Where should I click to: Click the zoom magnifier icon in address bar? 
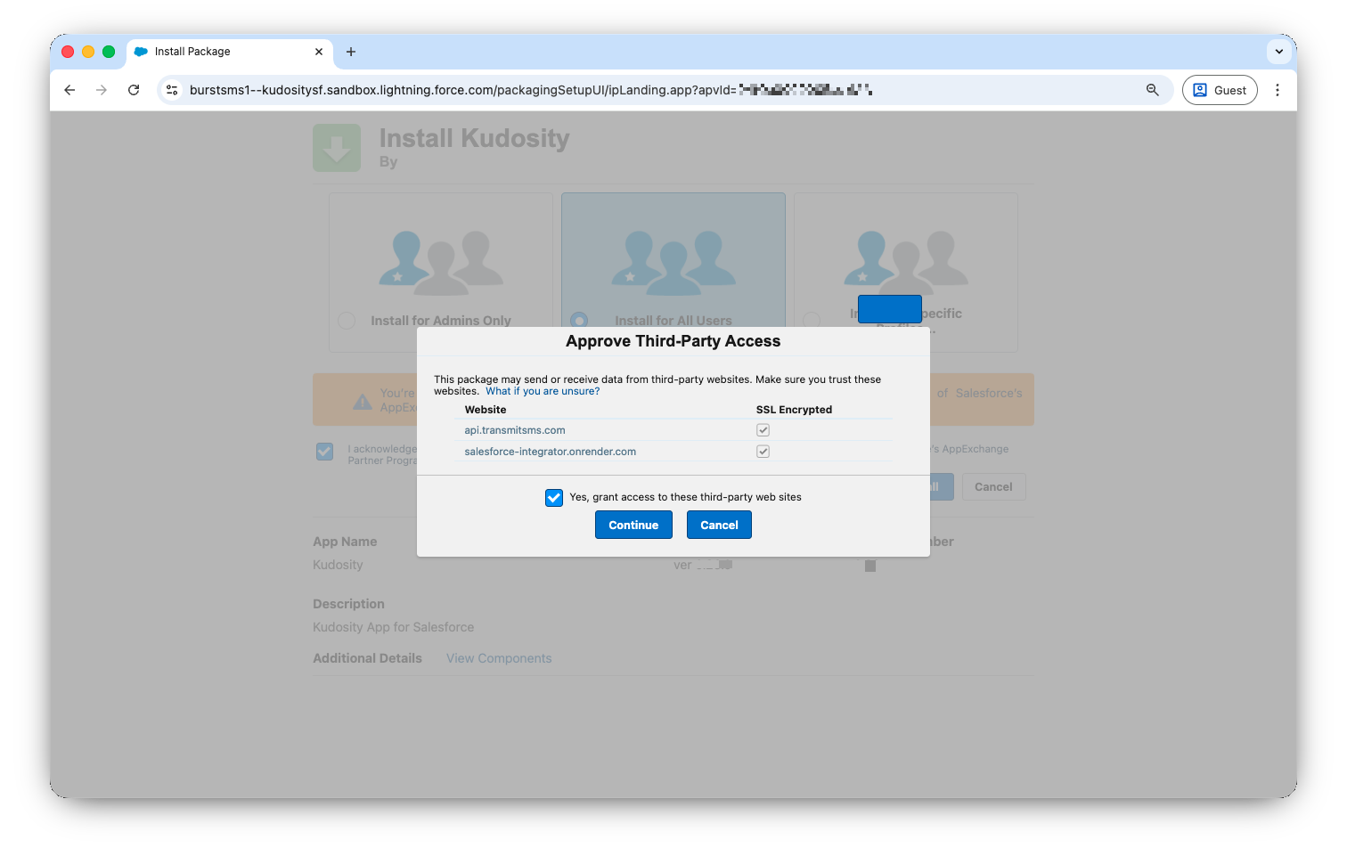click(x=1152, y=90)
